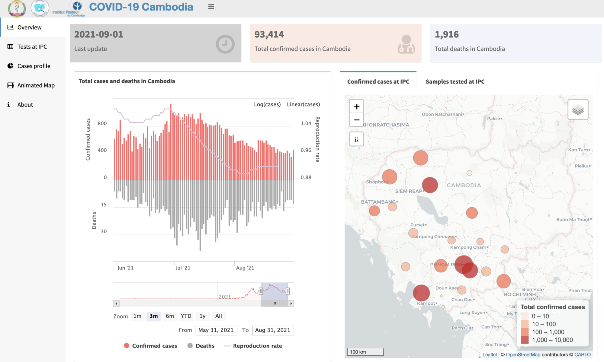Viewport: 604px width, 362px height.
Task: Open the hamburger menu beside the title
Action: (211, 7)
